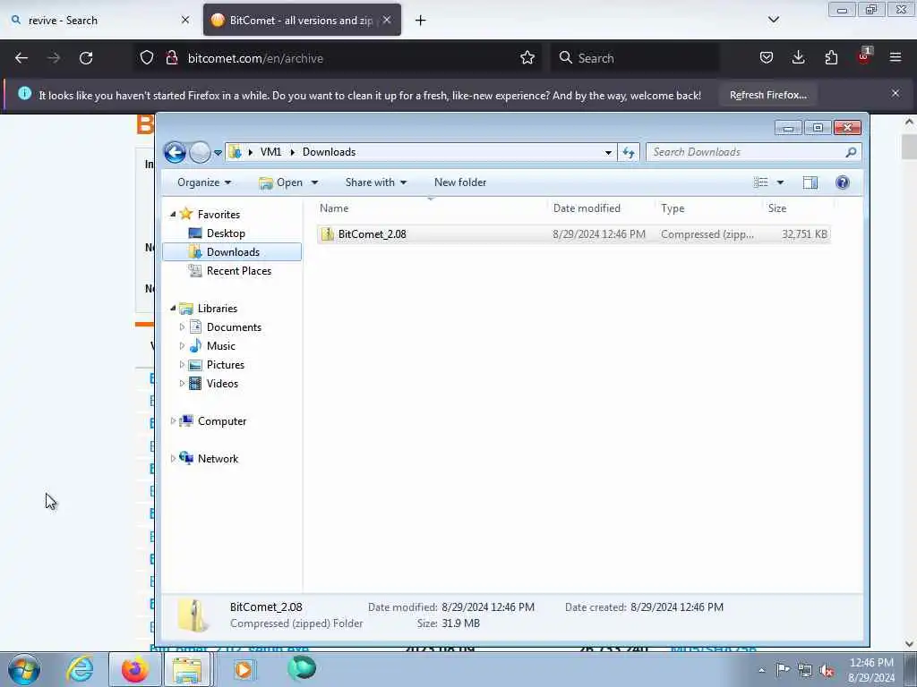Reload the bitcomet.com page
The height and width of the screenshot is (687, 917).
click(86, 58)
